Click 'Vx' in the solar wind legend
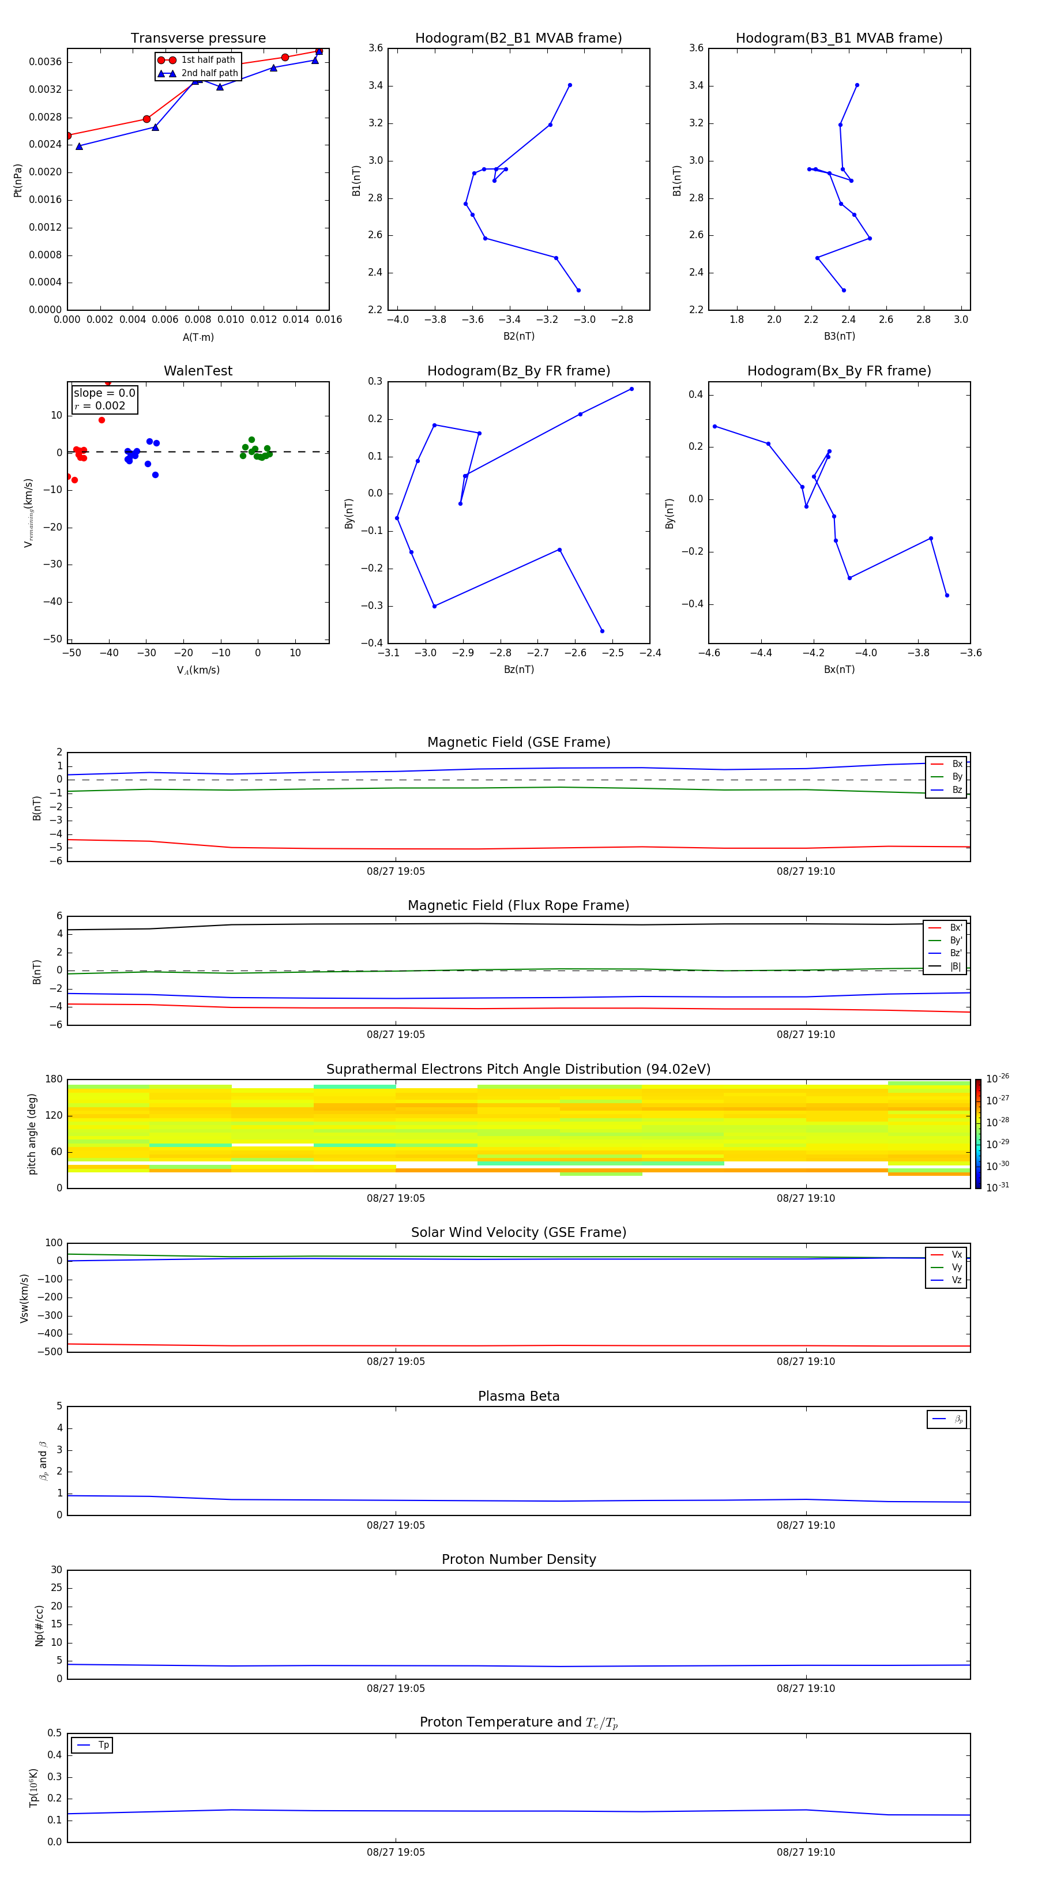Viewport: 1038px width, 1903px height. [x=946, y=1254]
